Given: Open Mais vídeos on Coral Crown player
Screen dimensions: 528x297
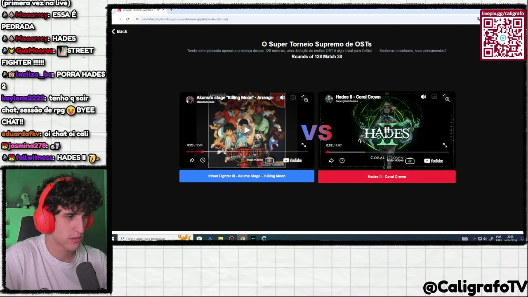Looking at the screenshot, I should (x=400, y=160).
